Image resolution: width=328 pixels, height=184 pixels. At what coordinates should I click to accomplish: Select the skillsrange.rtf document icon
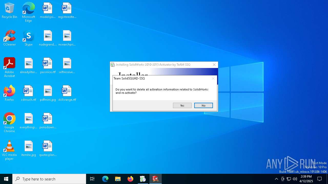[67, 94]
